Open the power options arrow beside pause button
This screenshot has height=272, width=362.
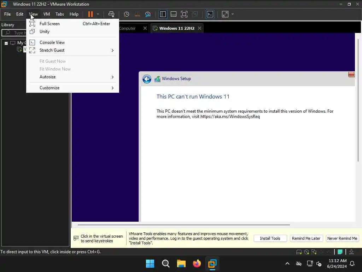tap(98, 14)
